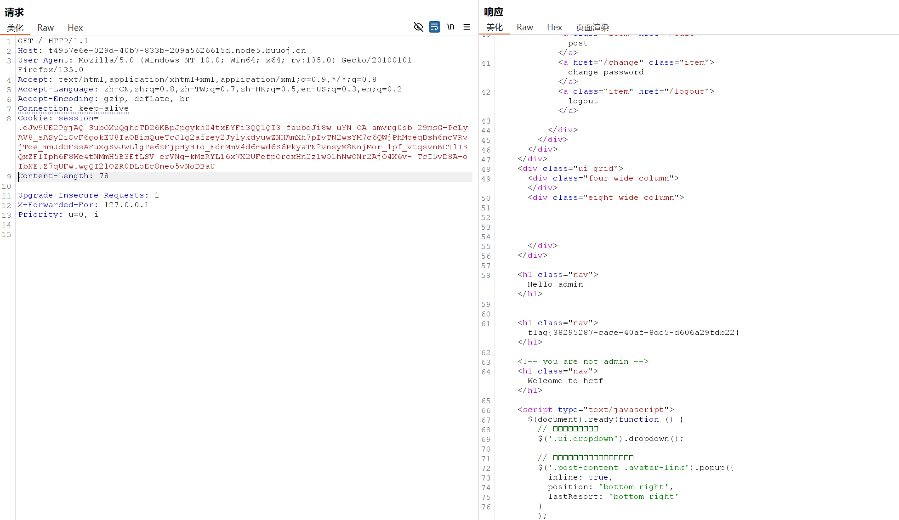Click the flag text in response
Image resolution: width=899 pixels, height=520 pixels.
[x=633, y=333]
